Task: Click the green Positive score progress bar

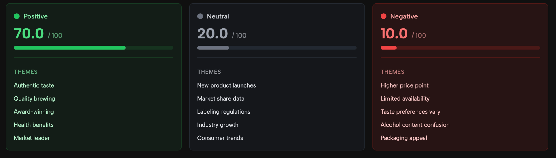Action: tap(94, 48)
